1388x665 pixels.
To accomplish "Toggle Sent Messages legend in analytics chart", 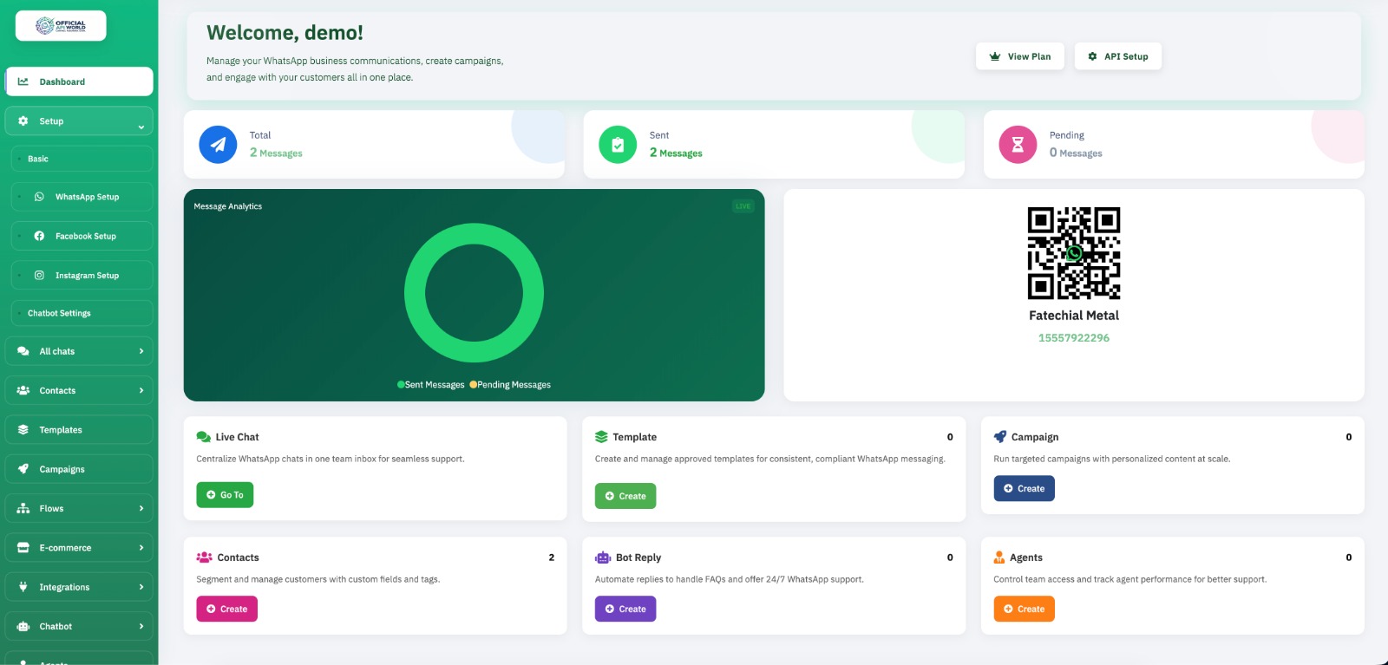I will pyautogui.click(x=431, y=385).
